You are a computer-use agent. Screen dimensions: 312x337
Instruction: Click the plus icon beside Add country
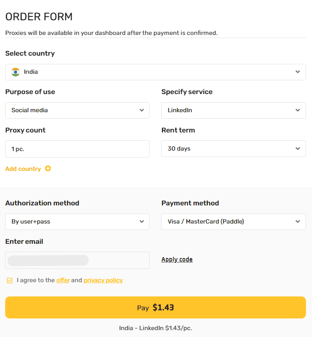tap(48, 168)
